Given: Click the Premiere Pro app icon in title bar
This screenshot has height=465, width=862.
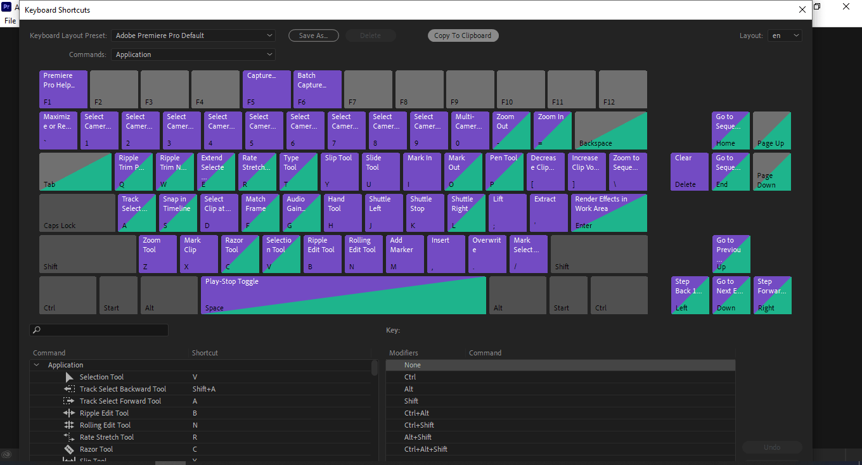Looking at the screenshot, I should pos(7,8).
